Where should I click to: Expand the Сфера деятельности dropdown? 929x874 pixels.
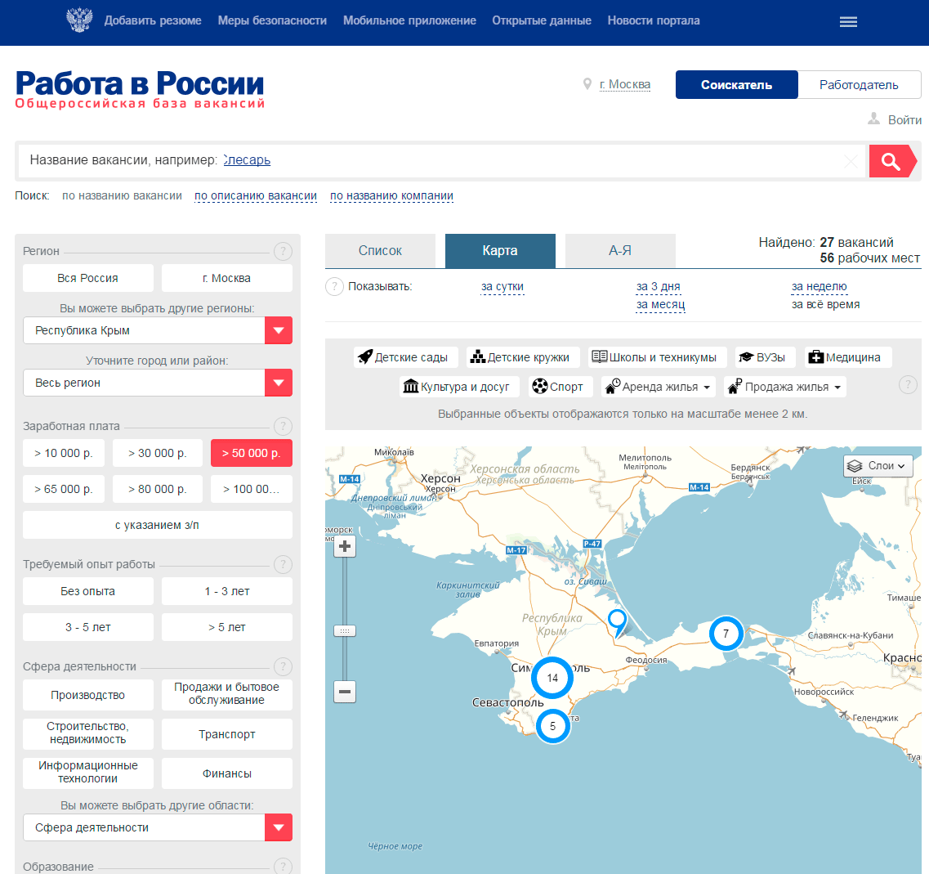tap(279, 827)
